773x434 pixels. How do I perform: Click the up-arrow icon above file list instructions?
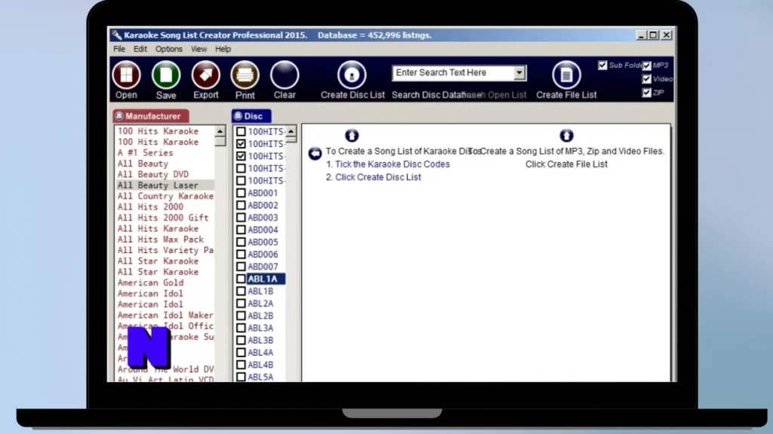(566, 136)
